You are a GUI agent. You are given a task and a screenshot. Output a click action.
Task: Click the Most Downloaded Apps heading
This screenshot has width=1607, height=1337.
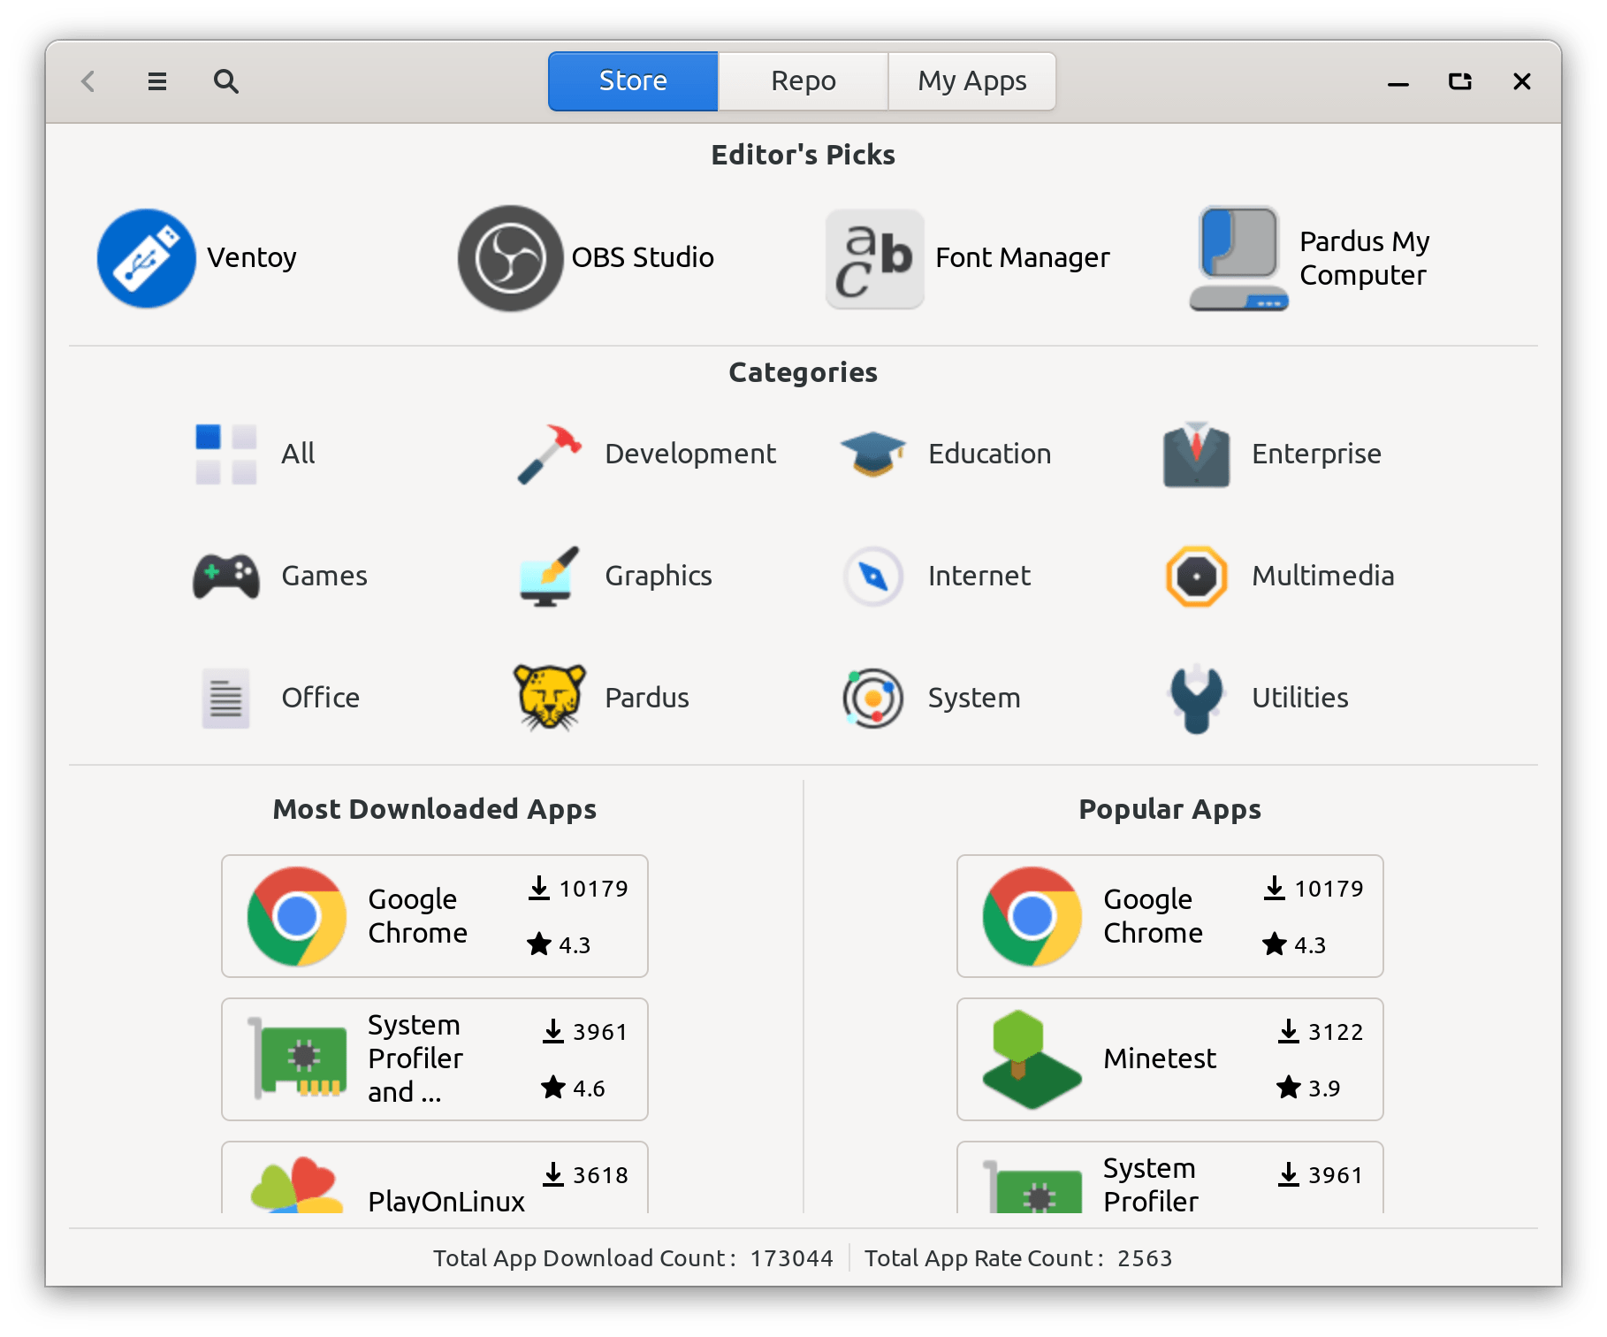pos(435,809)
